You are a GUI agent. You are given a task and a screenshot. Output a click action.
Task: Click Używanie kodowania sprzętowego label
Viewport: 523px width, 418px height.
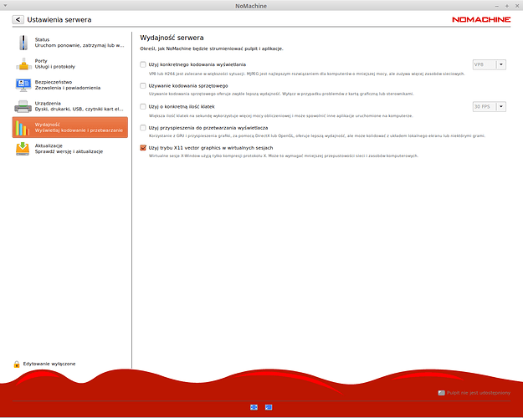click(188, 86)
